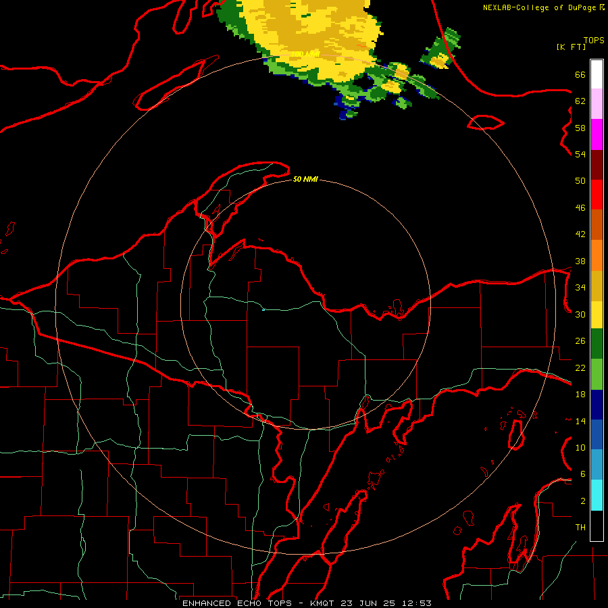Click the dark green 26-30 kft swatch
Image resolution: width=608 pixels, height=608 pixels.
[597, 344]
